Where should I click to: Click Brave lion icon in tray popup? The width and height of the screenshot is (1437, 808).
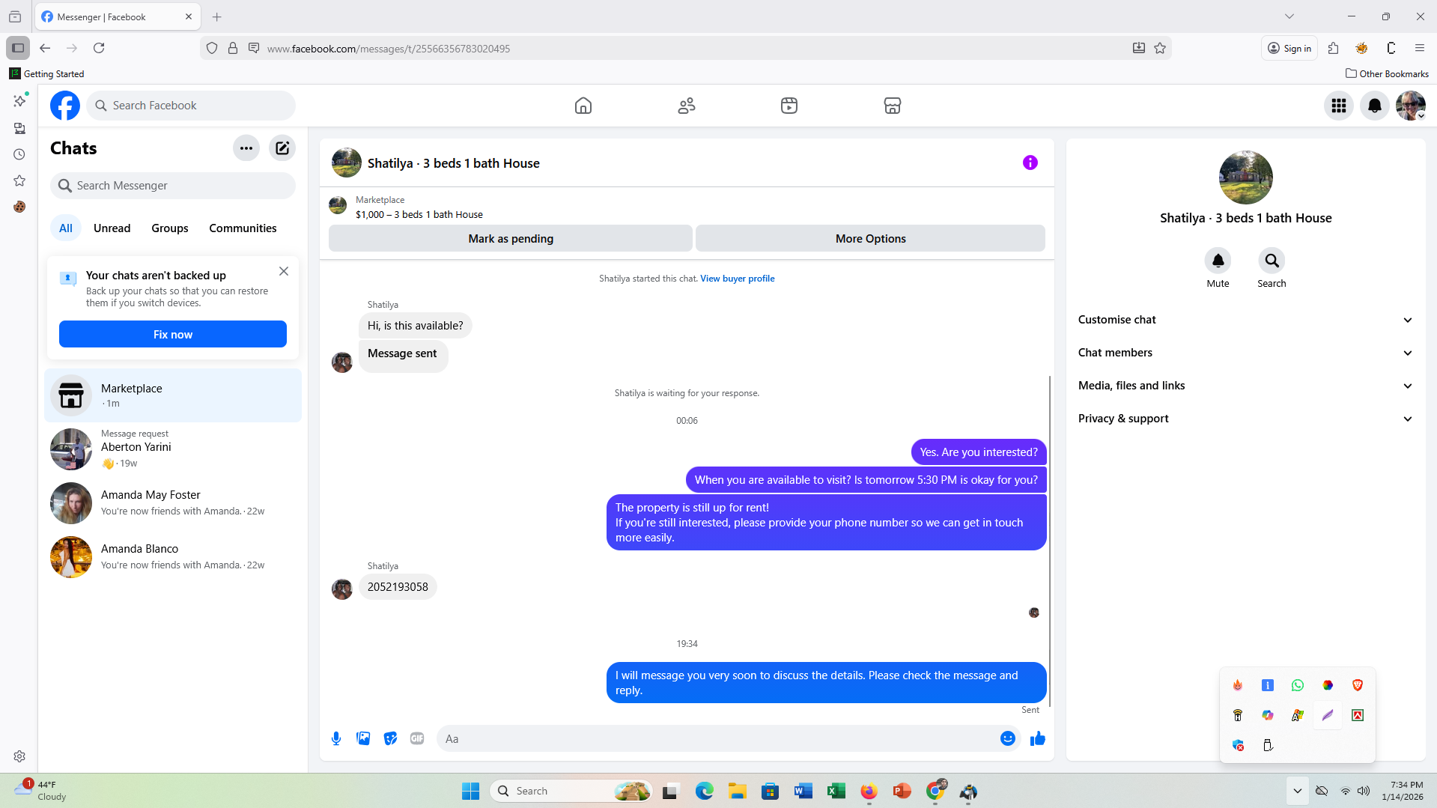point(1358,685)
